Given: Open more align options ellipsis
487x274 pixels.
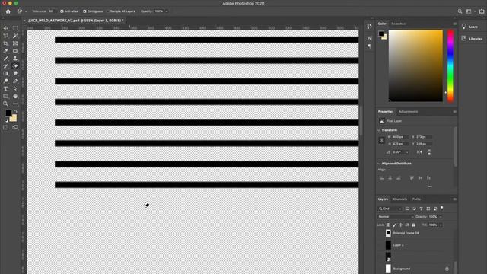Looking at the screenshot, I should coord(429,186).
